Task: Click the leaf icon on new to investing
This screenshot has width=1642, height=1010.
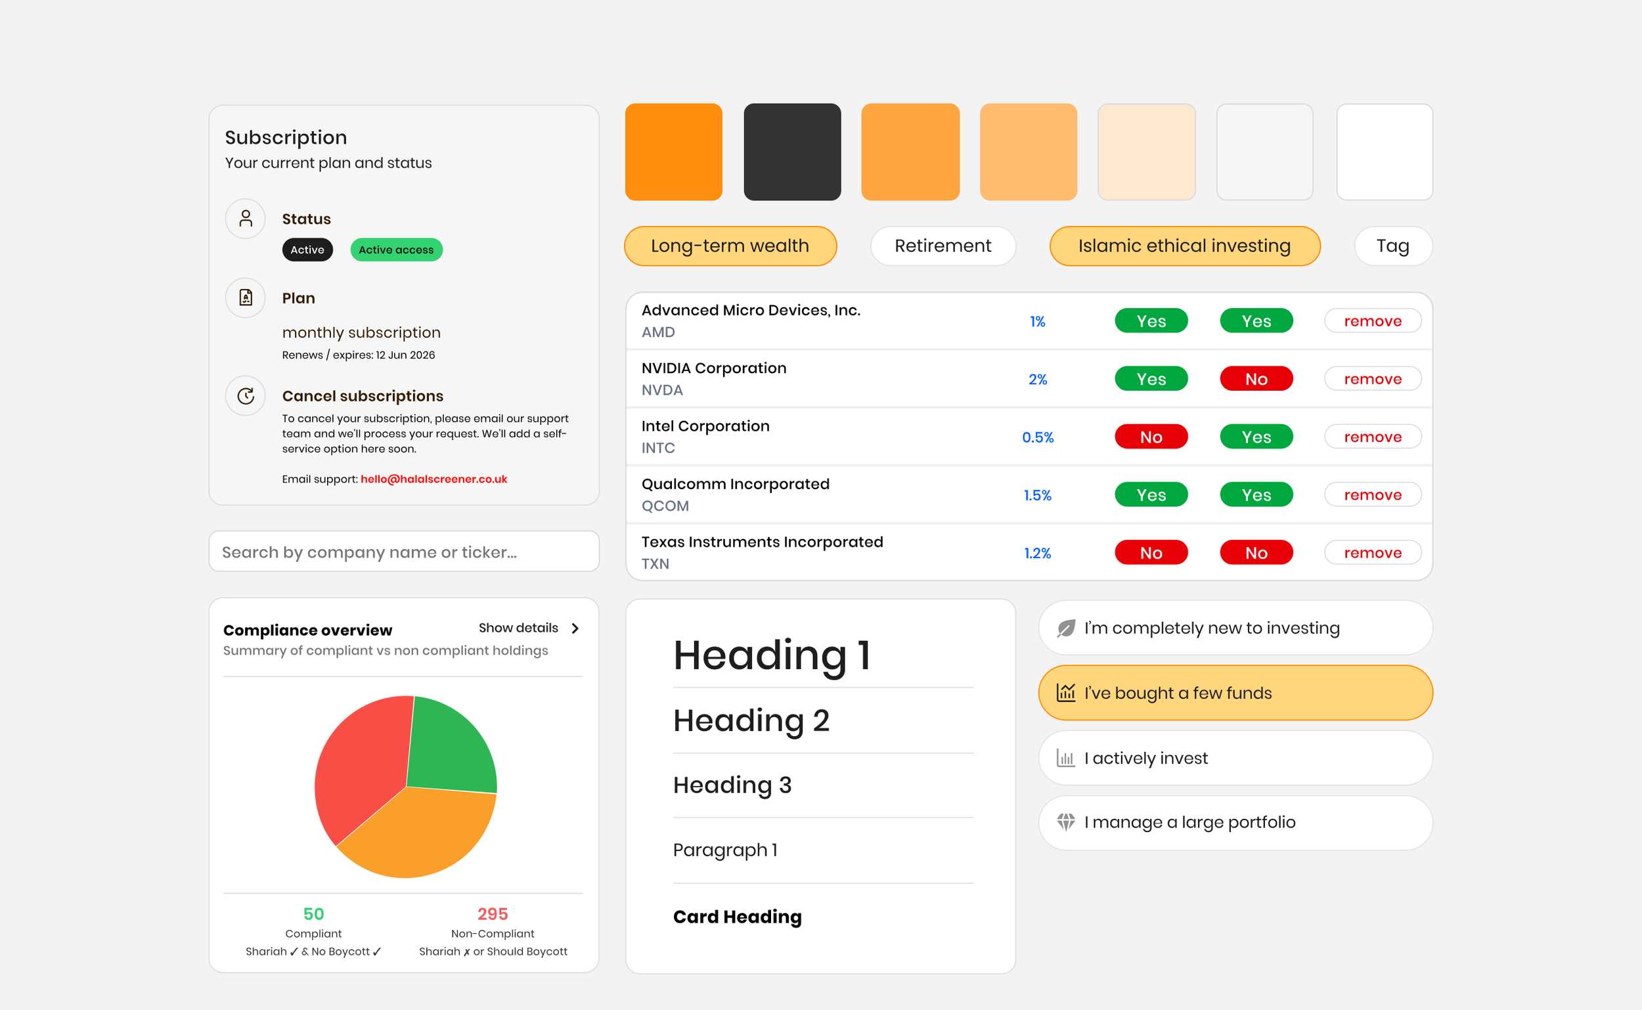Action: (x=1066, y=628)
